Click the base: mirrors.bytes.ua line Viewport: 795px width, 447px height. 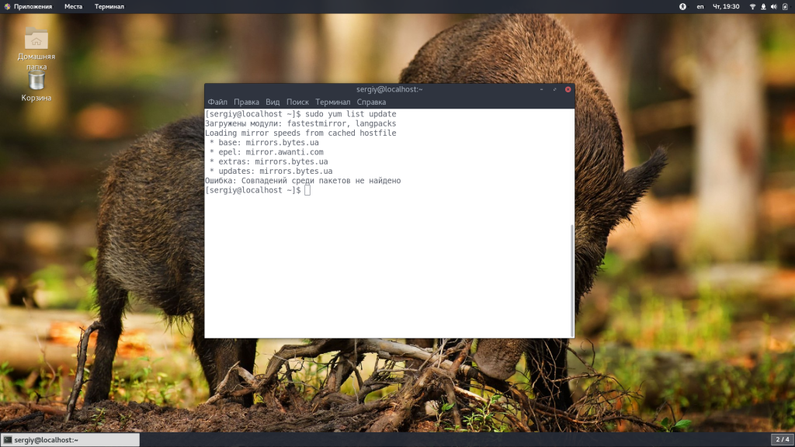(x=264, y=143)
